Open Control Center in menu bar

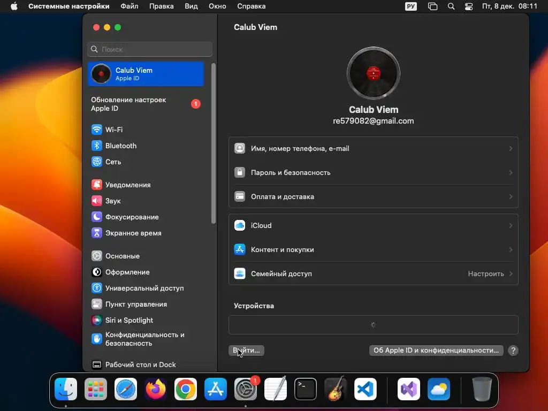pyautogui.click(x=469, y=6)
